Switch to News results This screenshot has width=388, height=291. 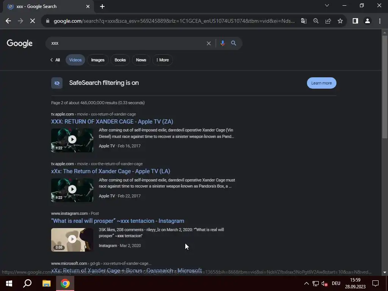[141, 60]
